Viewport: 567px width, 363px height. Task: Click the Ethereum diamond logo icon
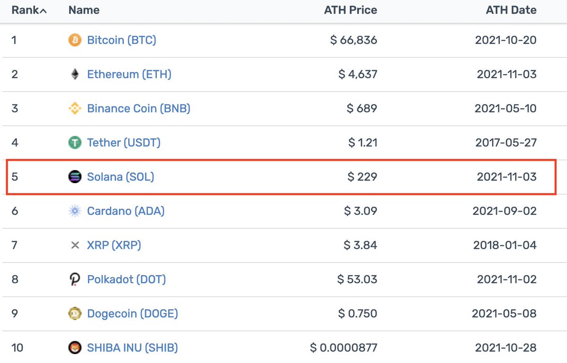75,74
